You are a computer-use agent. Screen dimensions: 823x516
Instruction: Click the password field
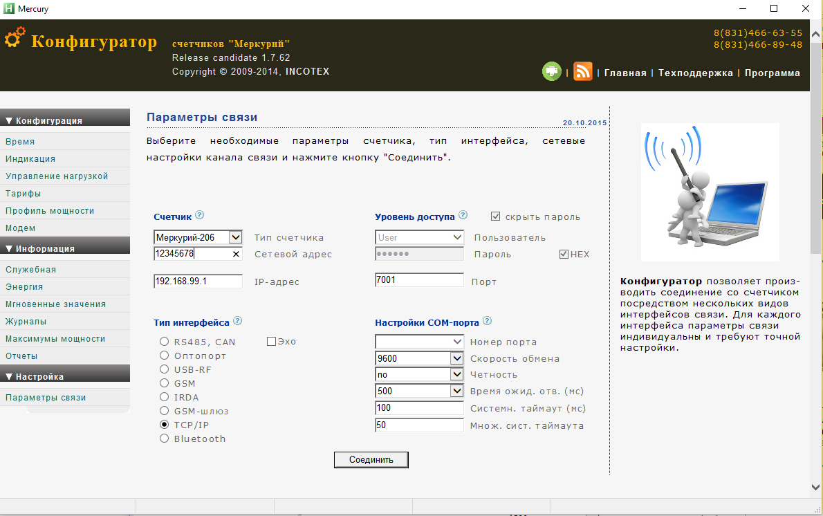[419, 254]
